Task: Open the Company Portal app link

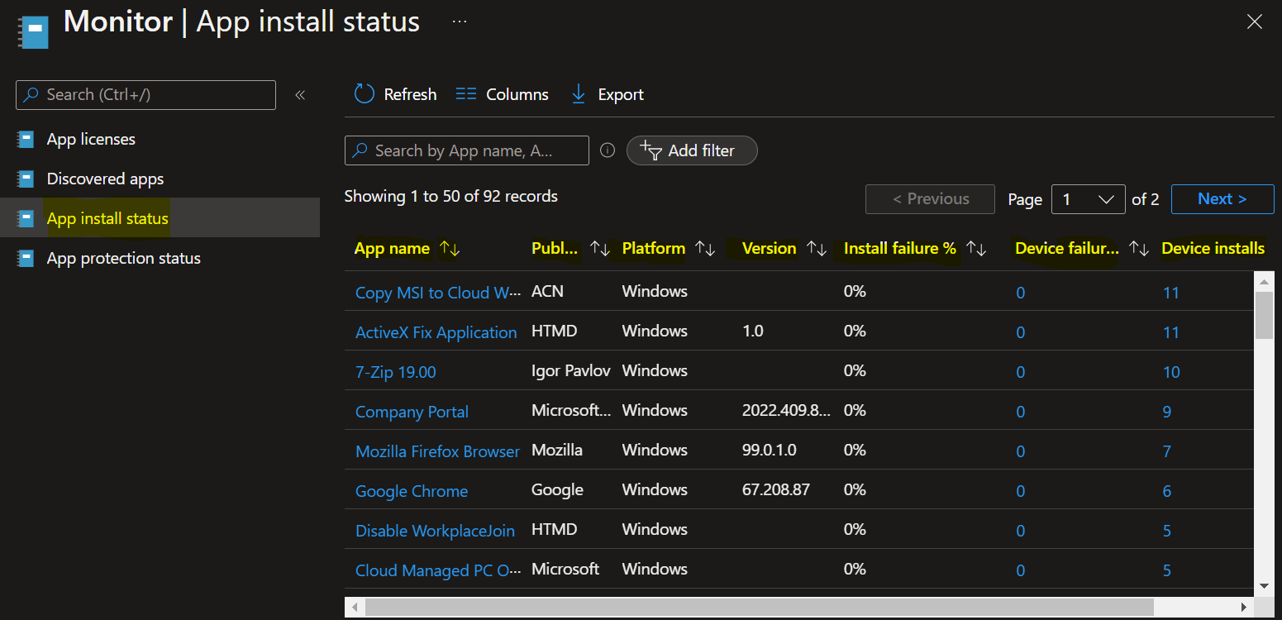Action: coord(412,412)
